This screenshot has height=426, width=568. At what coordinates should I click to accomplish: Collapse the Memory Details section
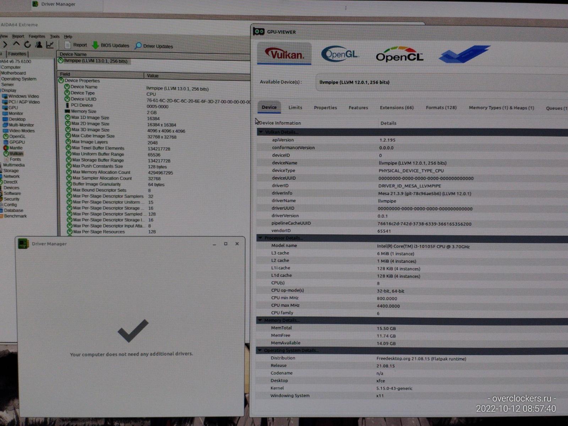point(260,320)
